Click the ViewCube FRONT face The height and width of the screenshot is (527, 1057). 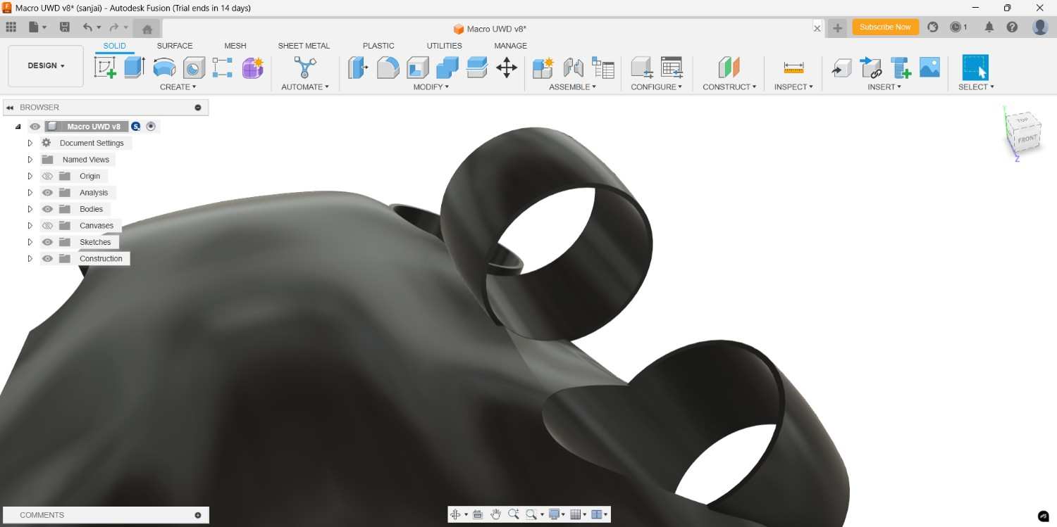tap(1027, 139)
